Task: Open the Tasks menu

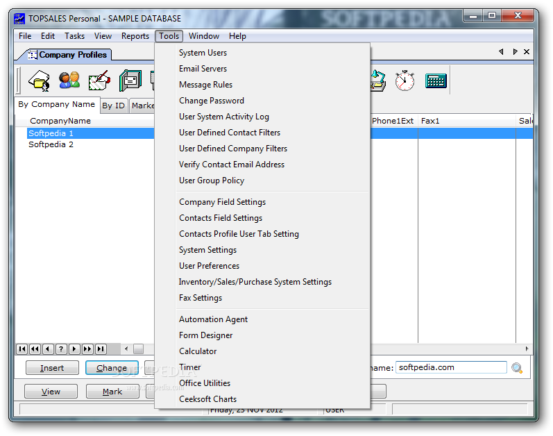Action: (74, 36)
